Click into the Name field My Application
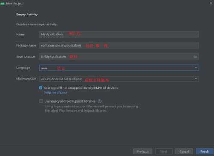 [x=119, y=34]
